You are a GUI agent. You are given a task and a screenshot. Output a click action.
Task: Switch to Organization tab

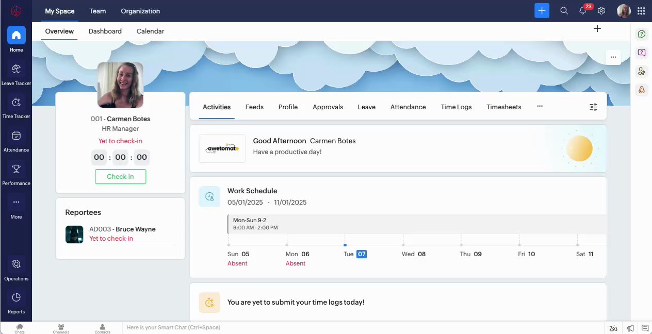pyautogui.click(x=140, y=11)
